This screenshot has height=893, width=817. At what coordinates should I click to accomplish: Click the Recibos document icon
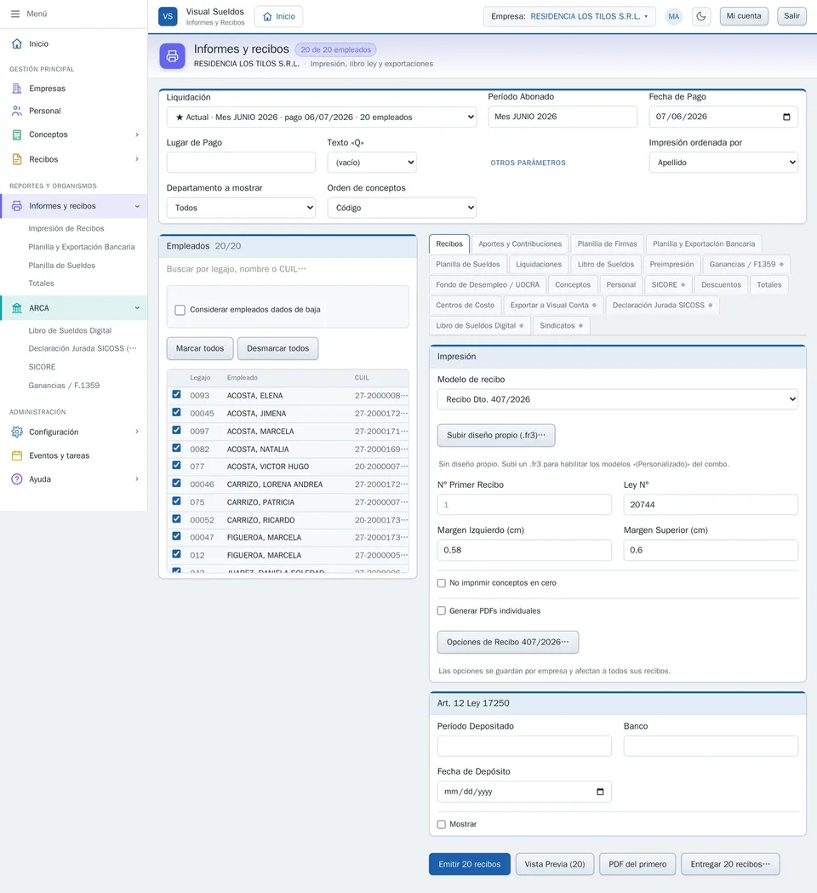click(17, 159)
